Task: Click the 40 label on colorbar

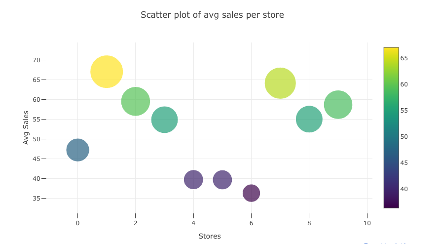Action: [x=404, y=189]
